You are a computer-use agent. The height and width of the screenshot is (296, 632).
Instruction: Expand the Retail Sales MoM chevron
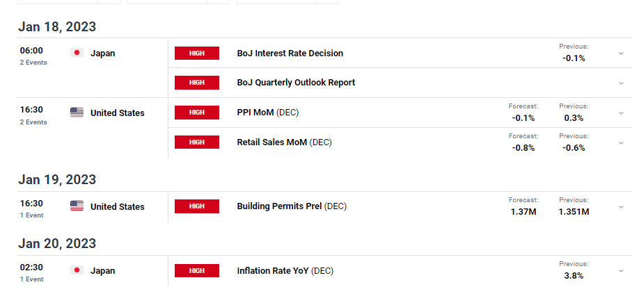(x=621, y=142)
